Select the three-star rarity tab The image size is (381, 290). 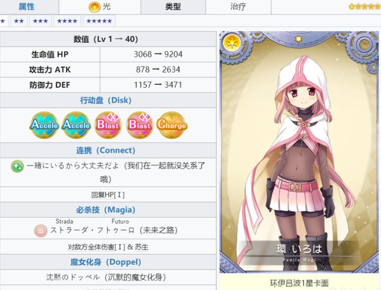pos(40,21)
